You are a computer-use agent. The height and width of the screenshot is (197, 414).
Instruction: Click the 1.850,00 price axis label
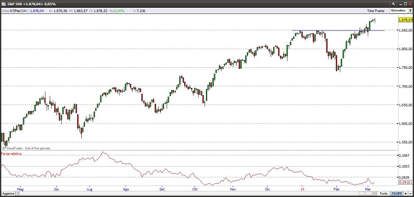pyautogui.click(x=406, y=31)
